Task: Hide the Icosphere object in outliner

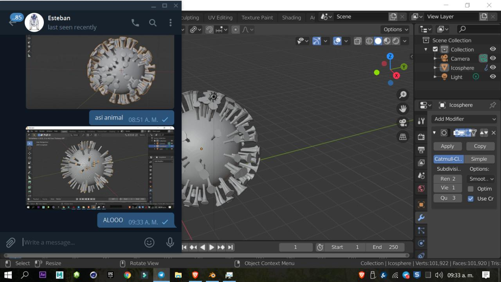Action: coord(493,68)
